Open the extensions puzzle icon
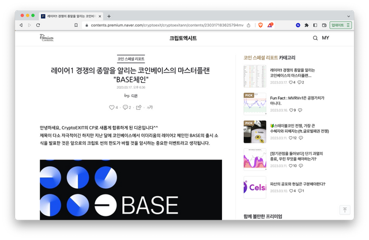Viewport: 369px width, 240px height. (306, 25)
